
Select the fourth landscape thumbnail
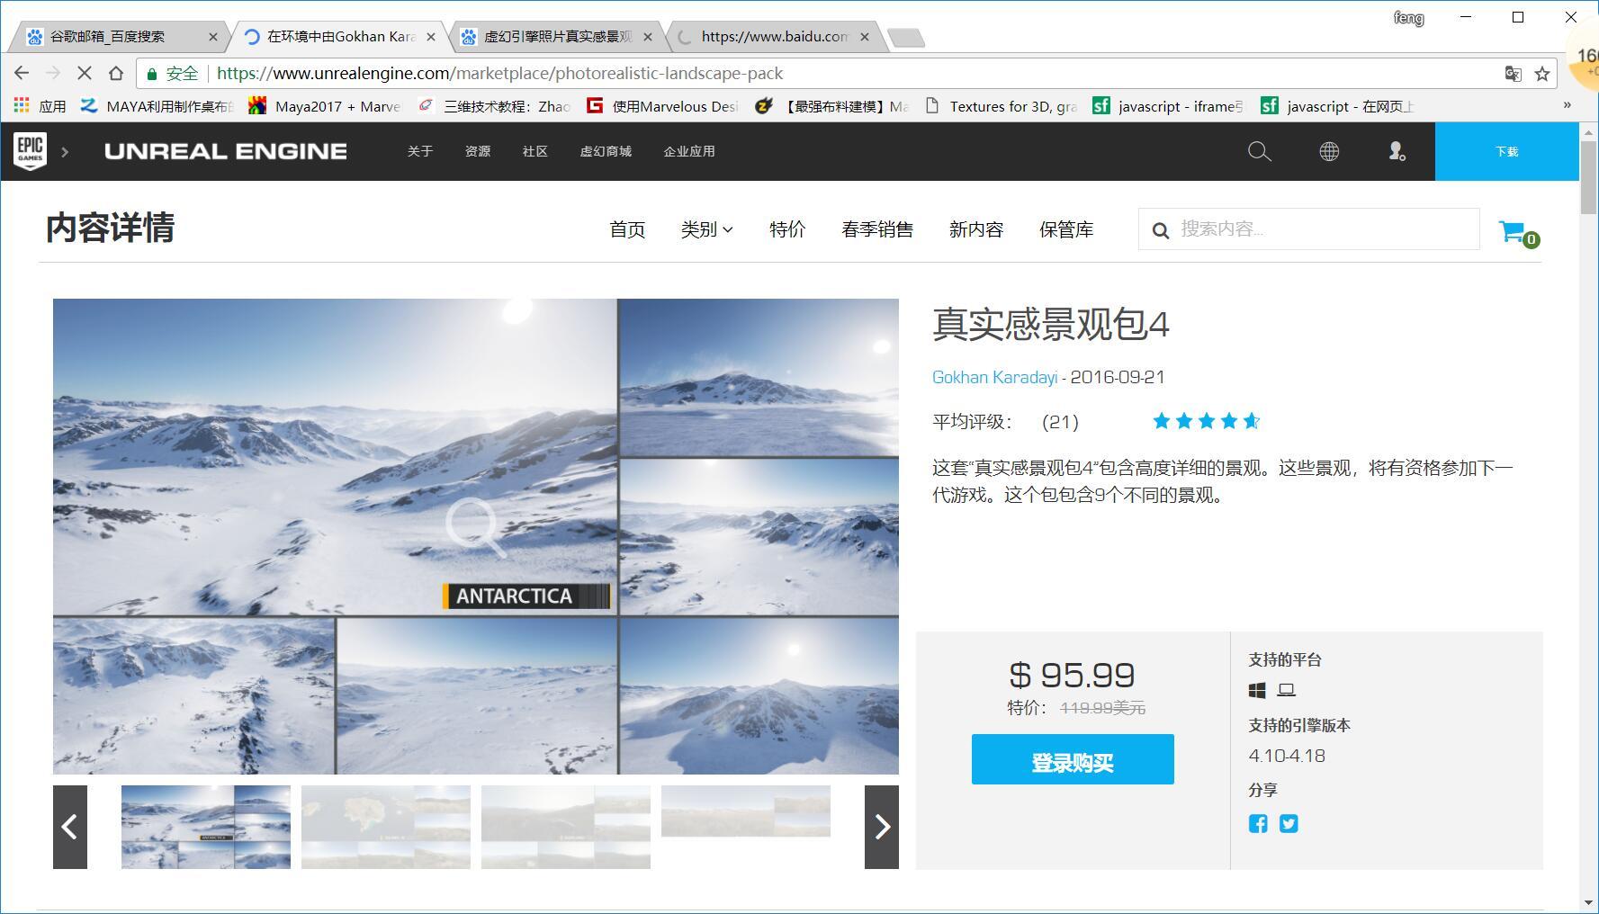(x=746, y=811)
